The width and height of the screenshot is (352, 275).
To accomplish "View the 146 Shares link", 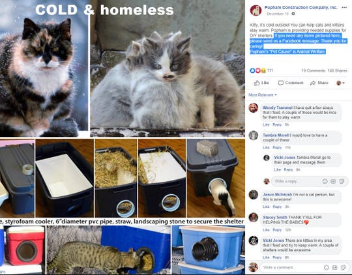I will coord(337,70).
